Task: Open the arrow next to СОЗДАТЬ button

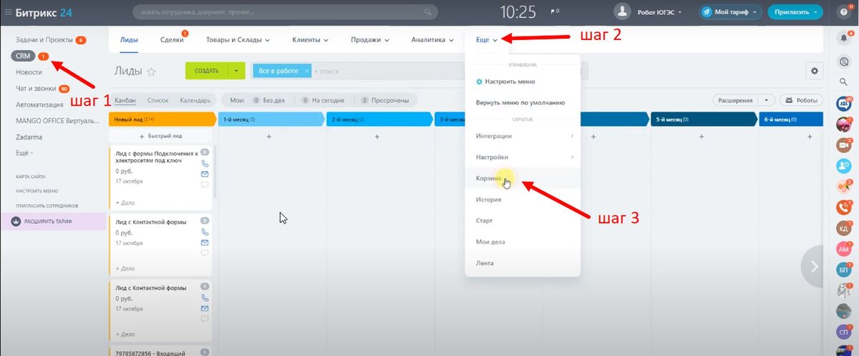Action: pyautogui.click(x=236, y=71)
